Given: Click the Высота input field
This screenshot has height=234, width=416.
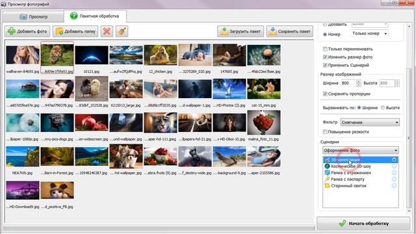Looking at the screenshot, I should (387, 83).
